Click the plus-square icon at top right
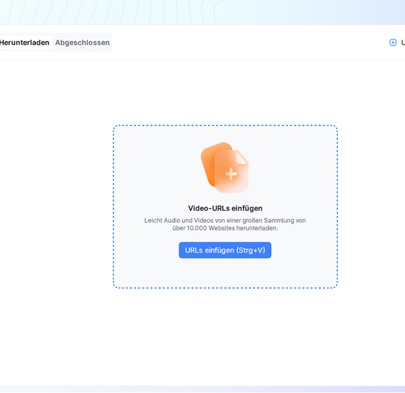The image size is (405, 393). 393,42
